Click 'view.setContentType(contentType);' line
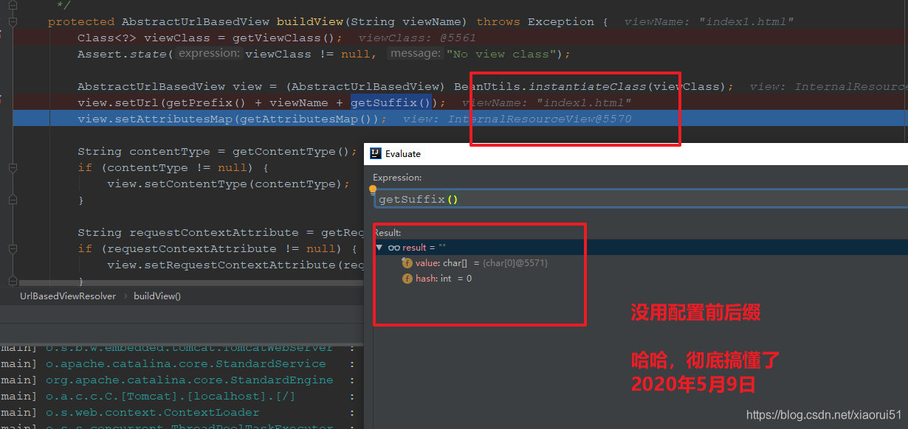 point(229,184)
